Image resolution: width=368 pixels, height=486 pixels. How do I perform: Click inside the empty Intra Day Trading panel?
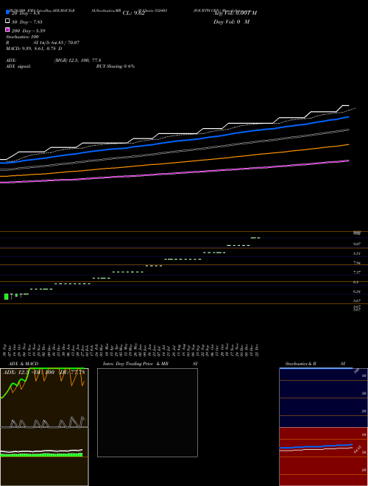147,412
